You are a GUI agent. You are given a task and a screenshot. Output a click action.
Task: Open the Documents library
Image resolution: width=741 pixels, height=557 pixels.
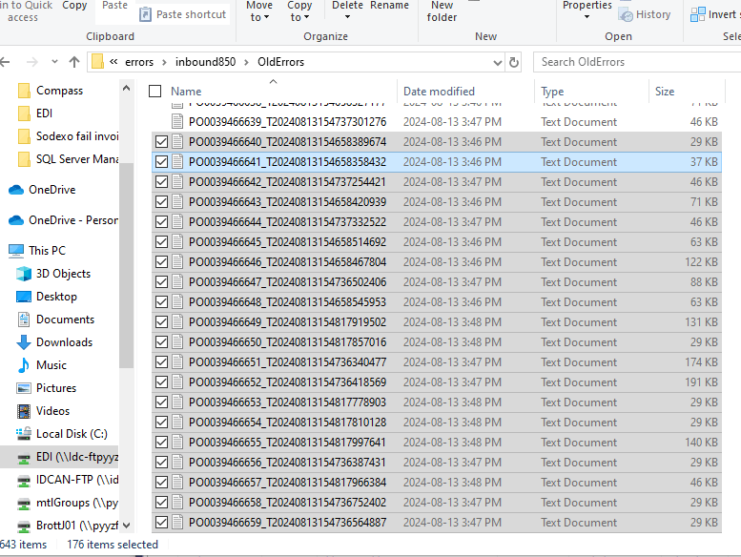55,320
